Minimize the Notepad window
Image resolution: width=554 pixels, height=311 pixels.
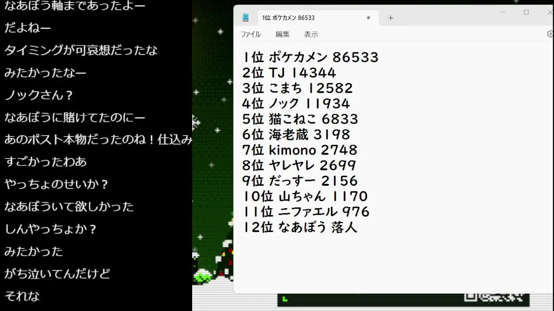pos(502,12)
